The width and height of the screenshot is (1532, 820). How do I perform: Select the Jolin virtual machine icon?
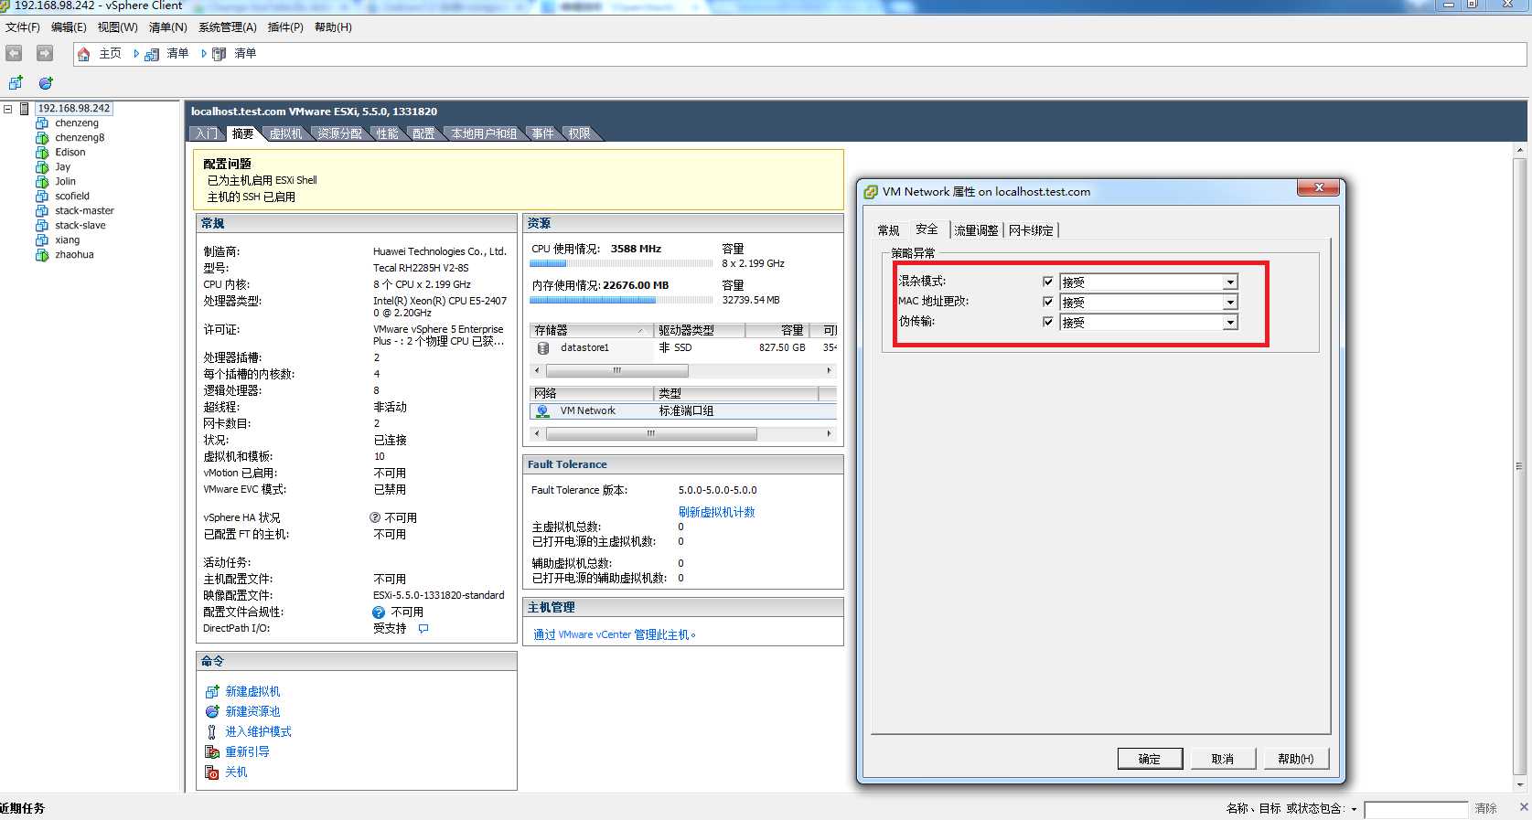tap(42, 182)
